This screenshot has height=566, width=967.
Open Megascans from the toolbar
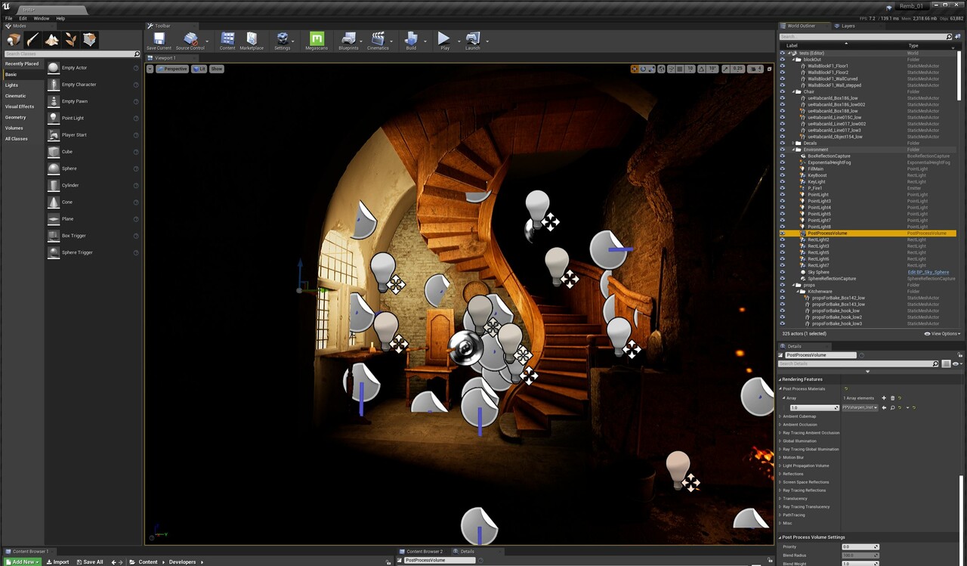[317, 41]
